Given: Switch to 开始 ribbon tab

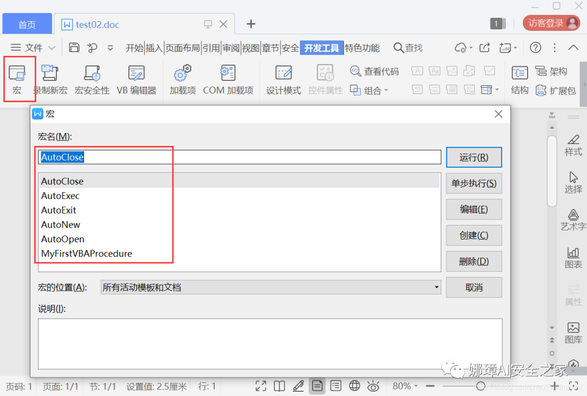Looking at the screenshot, I should tap(134, 48).
